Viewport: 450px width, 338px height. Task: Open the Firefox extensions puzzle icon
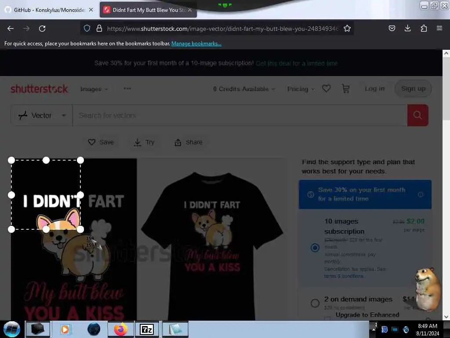[424, 28]
